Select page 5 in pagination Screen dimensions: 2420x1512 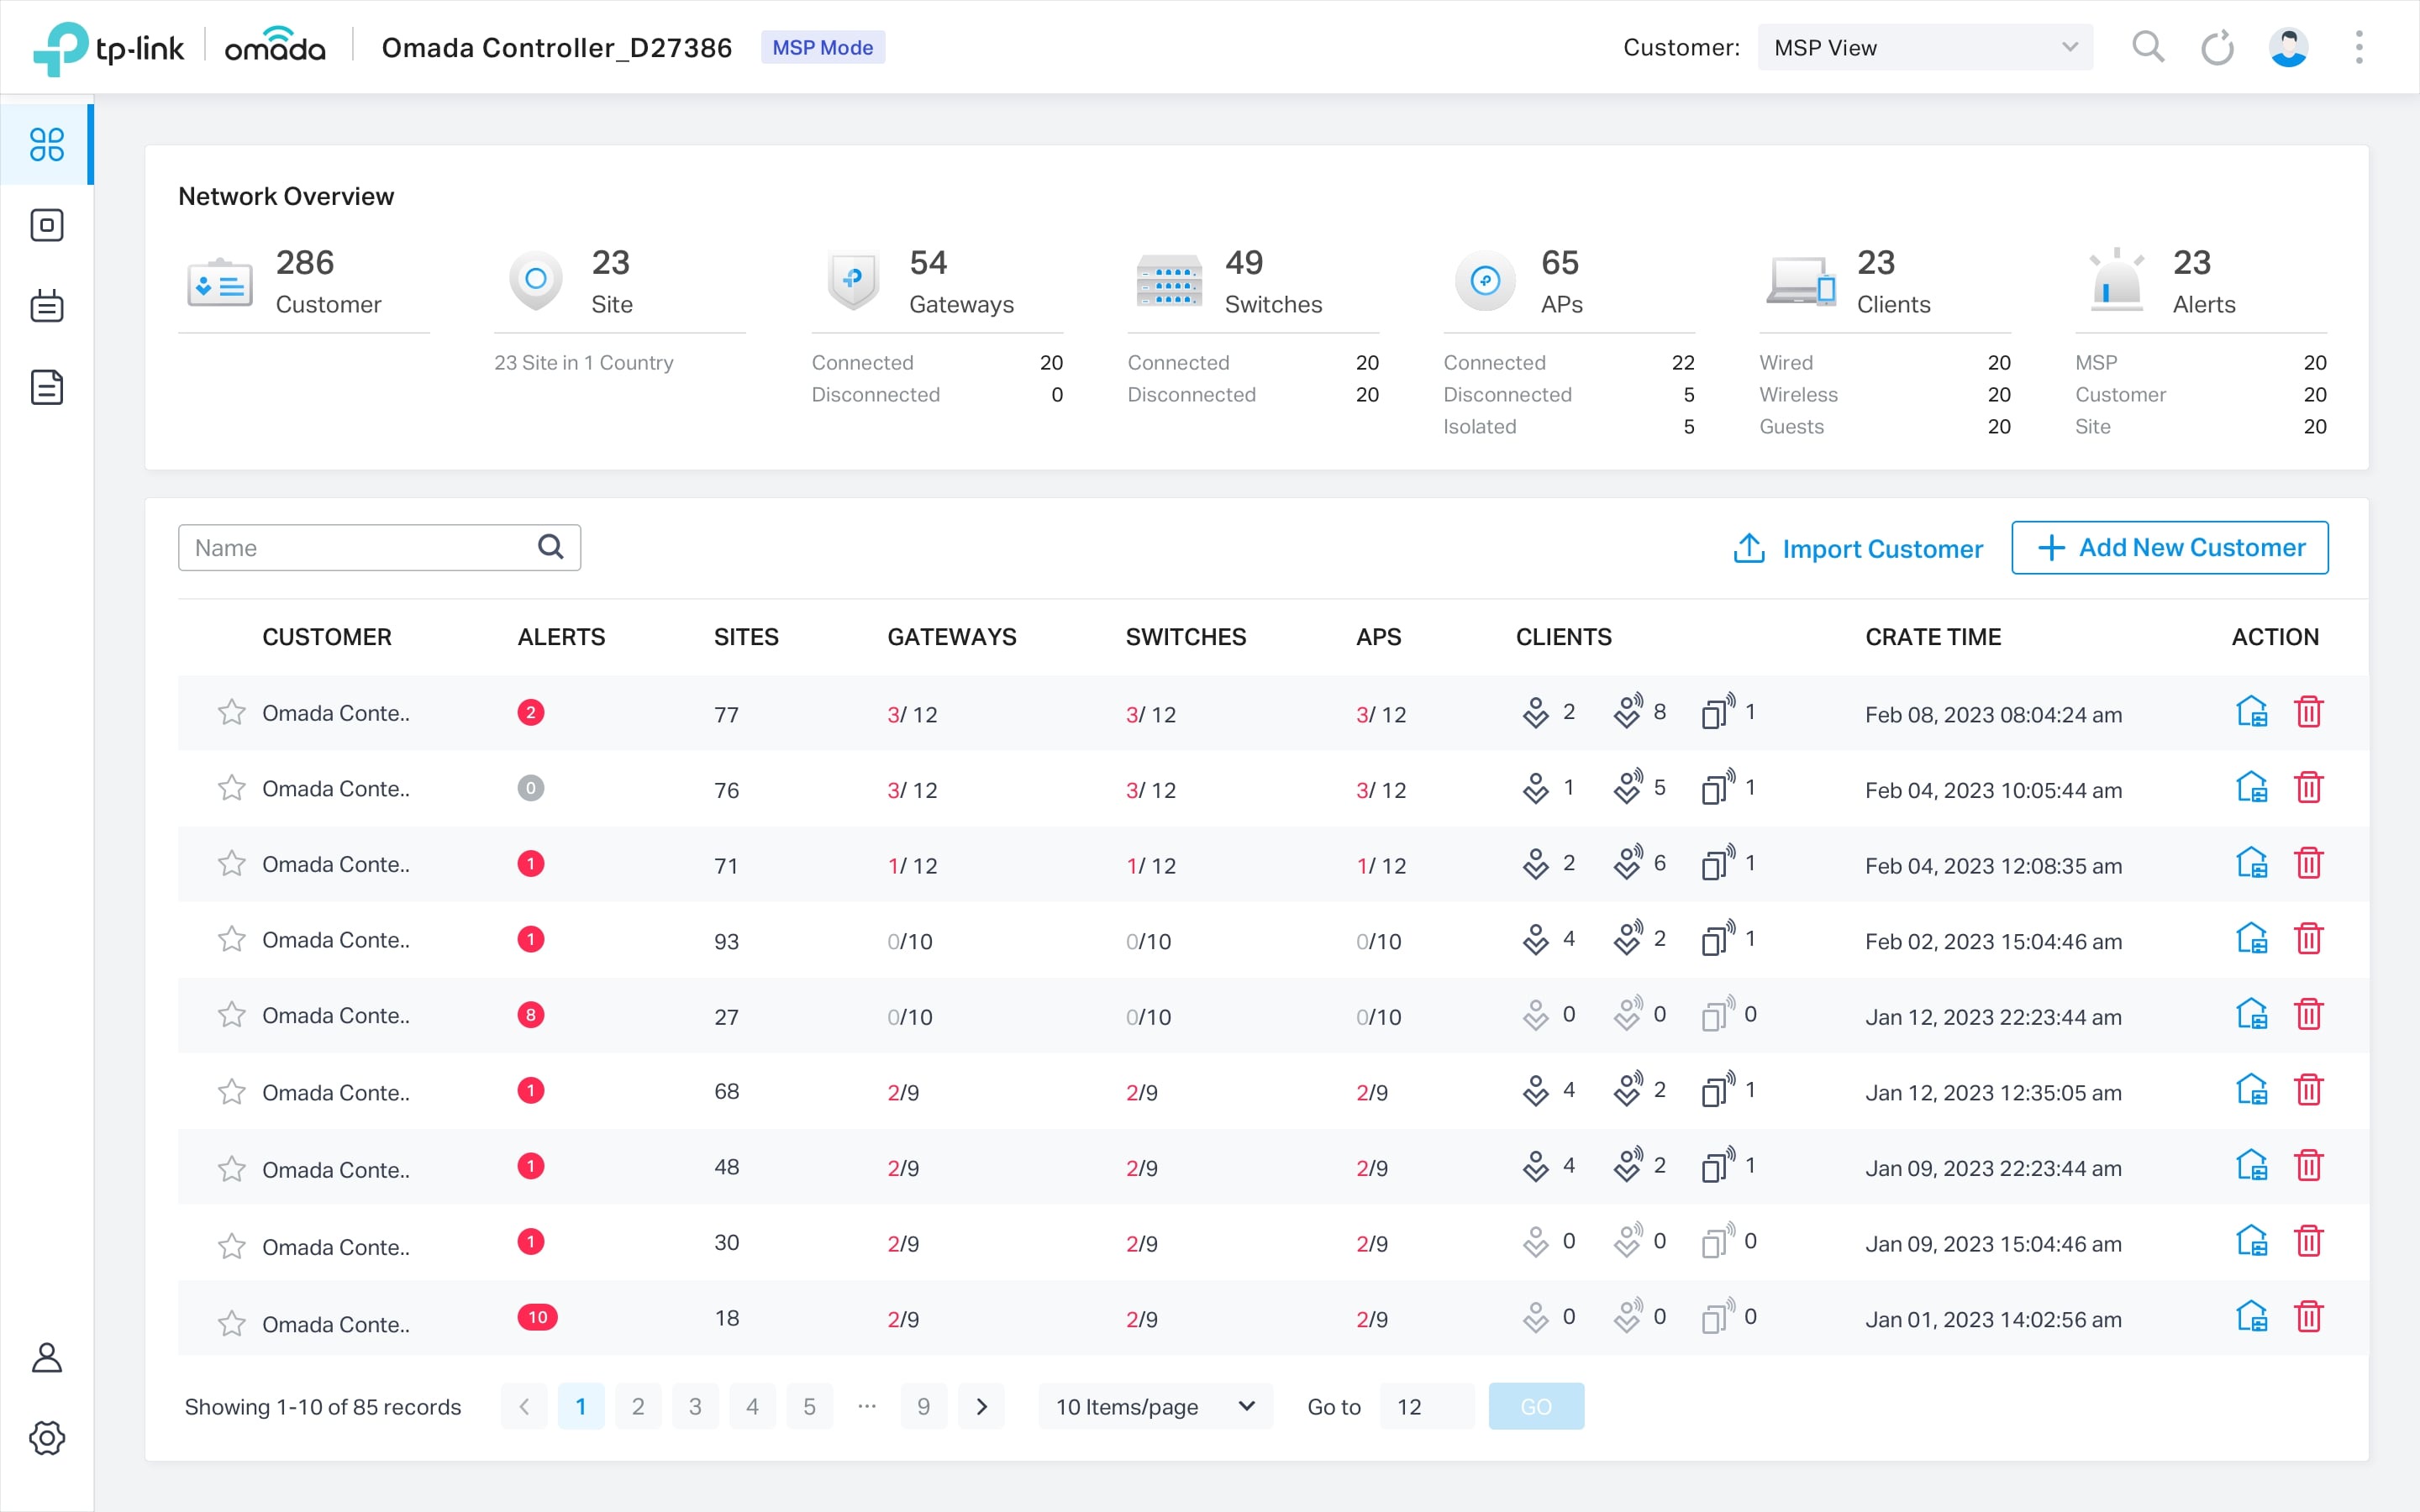pos(809,1406)
